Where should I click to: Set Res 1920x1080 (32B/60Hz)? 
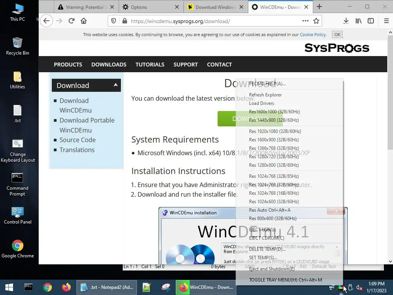pyautogui.click(x=289, y=131)
